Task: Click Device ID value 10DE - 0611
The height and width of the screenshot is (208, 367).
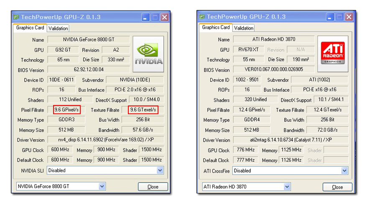Action: 61,80
